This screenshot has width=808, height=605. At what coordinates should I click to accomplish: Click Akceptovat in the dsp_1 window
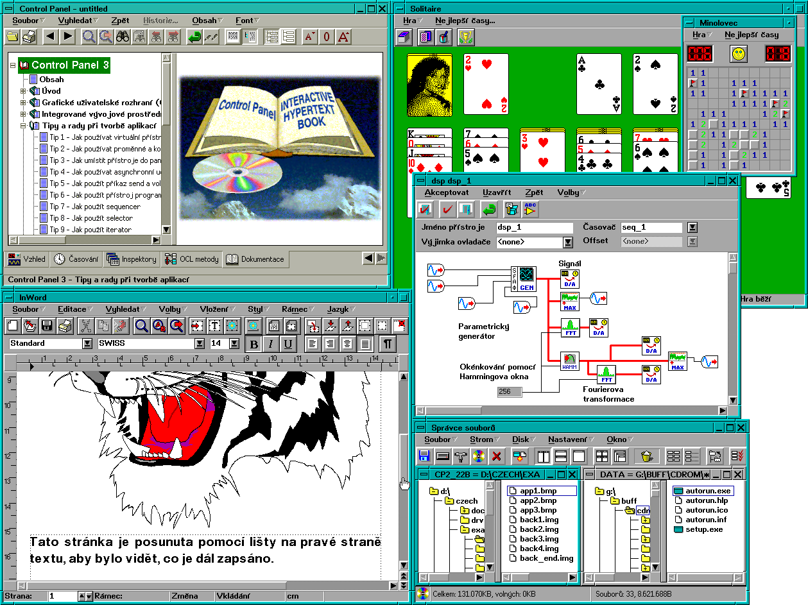pos(446,192)
